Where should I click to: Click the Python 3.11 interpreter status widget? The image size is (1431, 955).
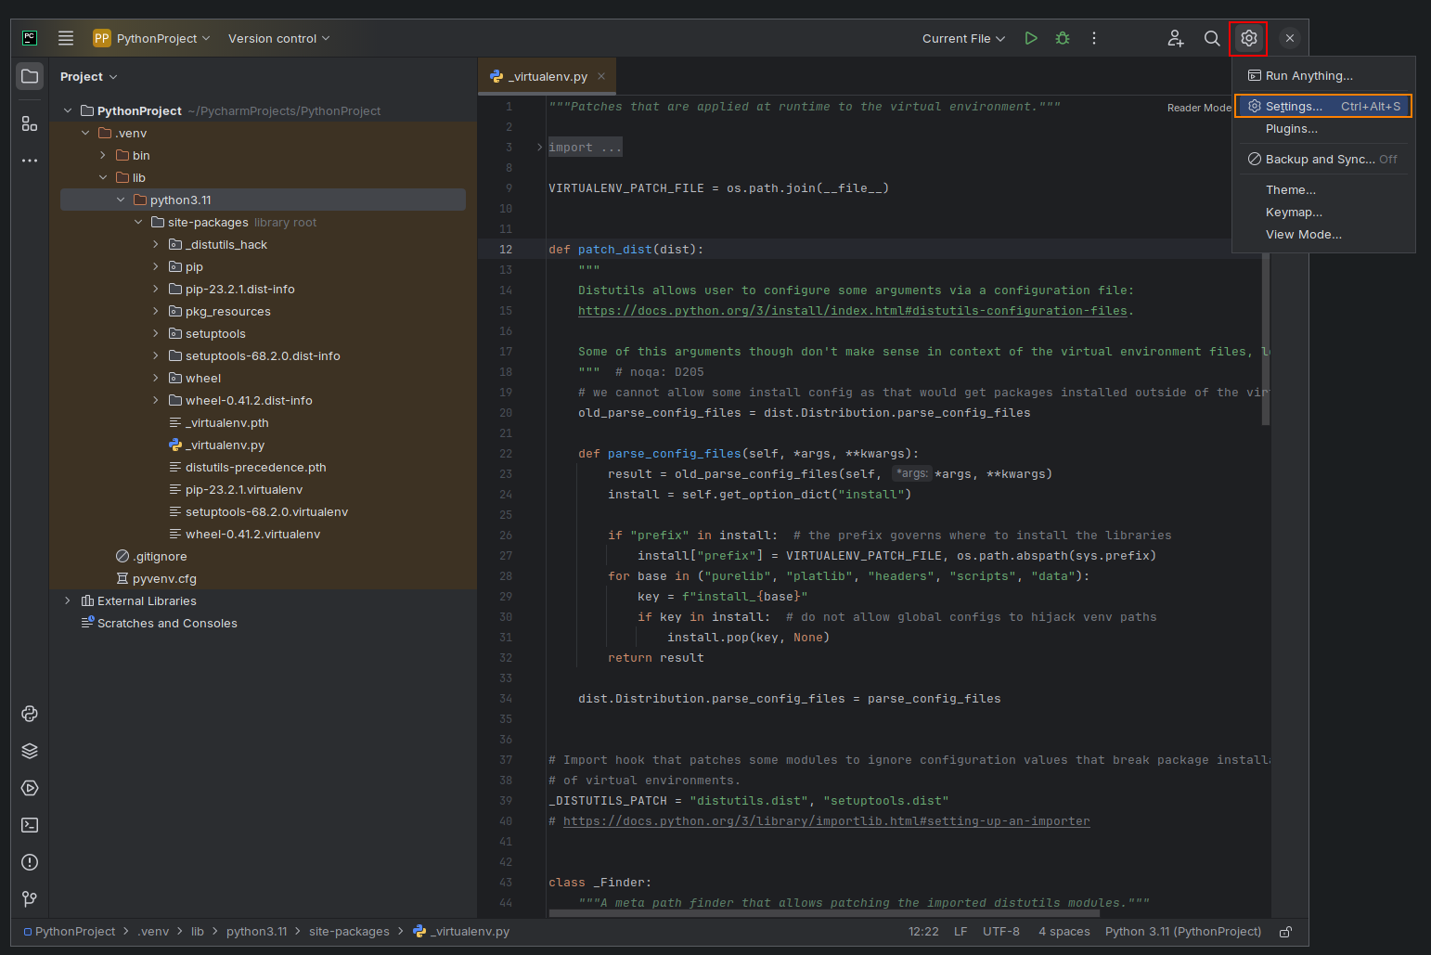[x=1182, y=932]
